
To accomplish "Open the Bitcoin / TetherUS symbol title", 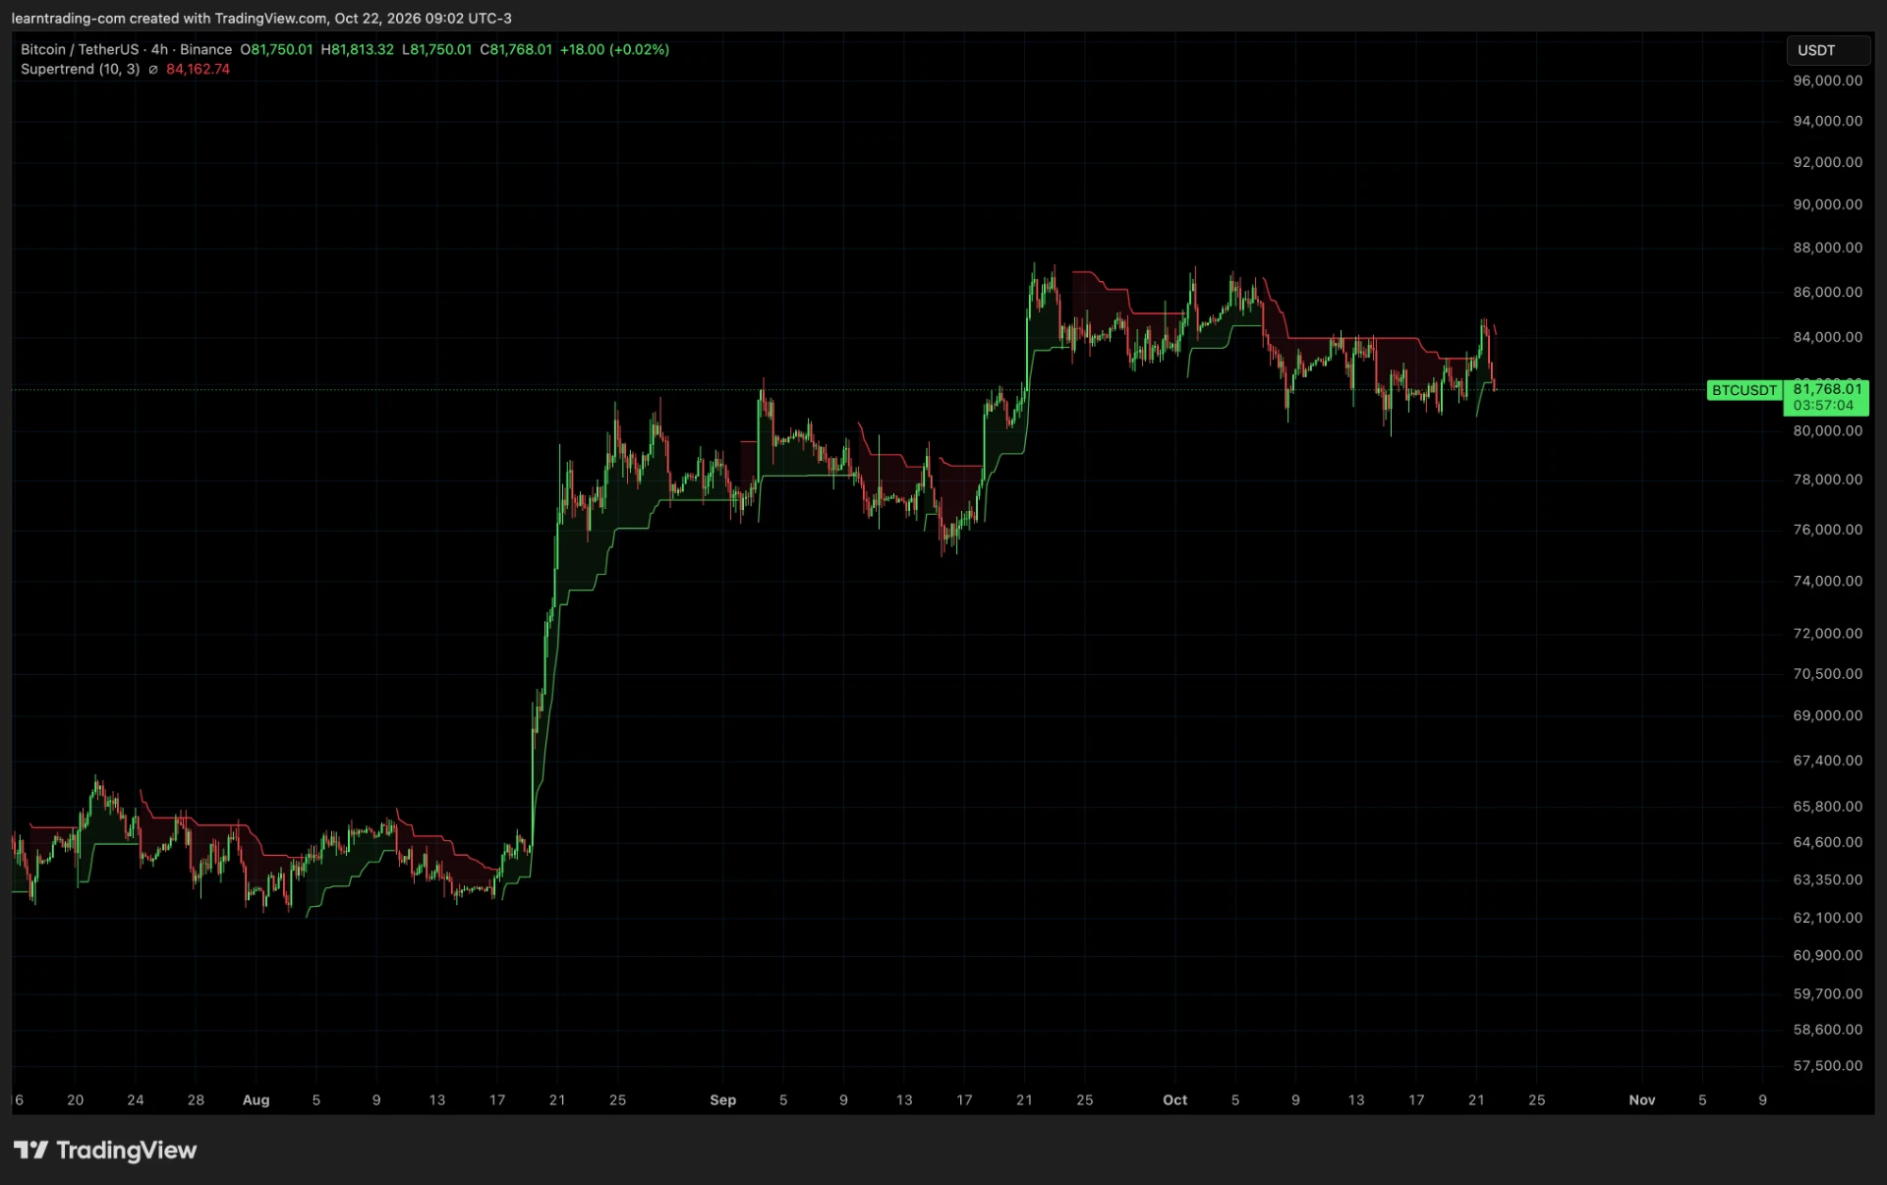I will (80, 49).
